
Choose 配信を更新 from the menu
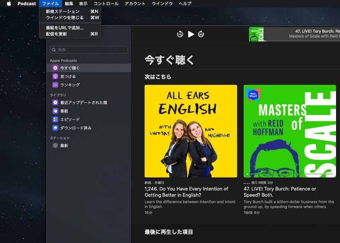[x=70, y=34]
